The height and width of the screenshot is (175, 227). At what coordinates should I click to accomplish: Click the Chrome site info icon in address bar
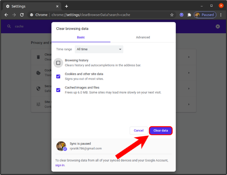[x=32, y=15]
